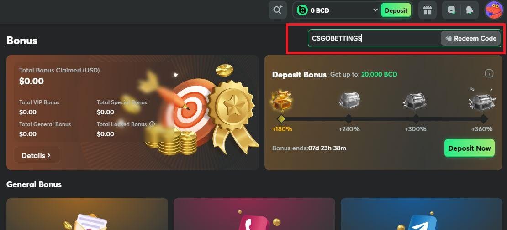Viewport: 507px width, 230px height.
Task: Click the green BCD coin icon
Action: pyautogui.click(x=302, y=10)
